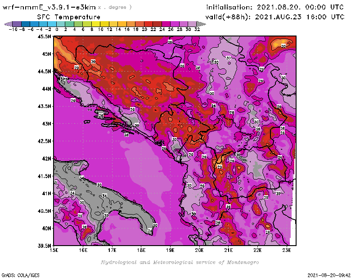Select the '21E' longitude axis label
The width and height of the screenshot is (360, 278).
coord(229,250)
